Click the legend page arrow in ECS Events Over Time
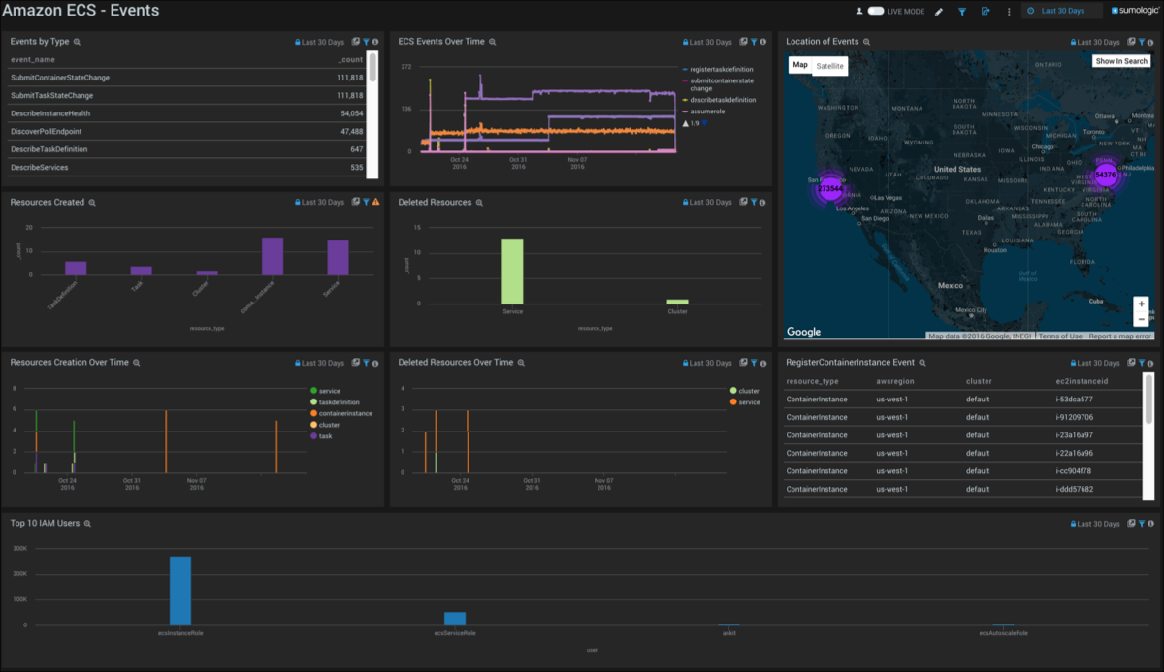Screen dimensions: 1164x672 (x=702, y=123)
